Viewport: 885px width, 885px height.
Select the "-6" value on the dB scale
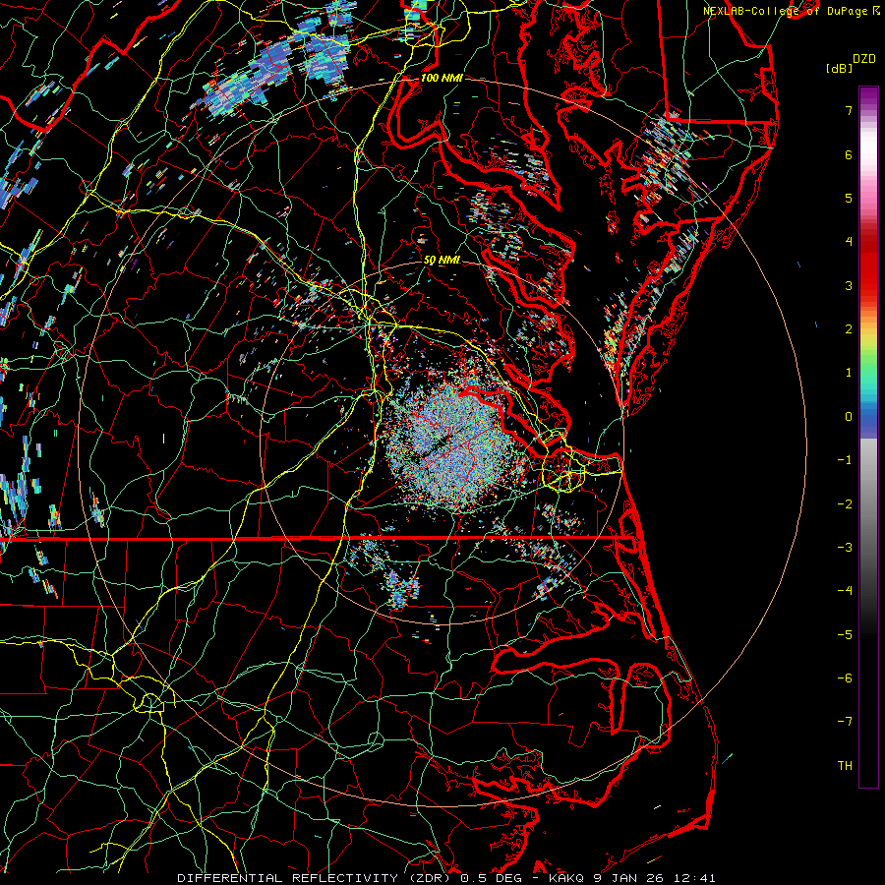[845, 678]
